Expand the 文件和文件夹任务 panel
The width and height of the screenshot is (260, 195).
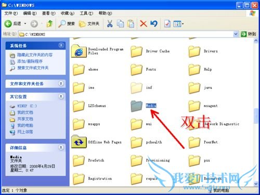tap(61, 84)
